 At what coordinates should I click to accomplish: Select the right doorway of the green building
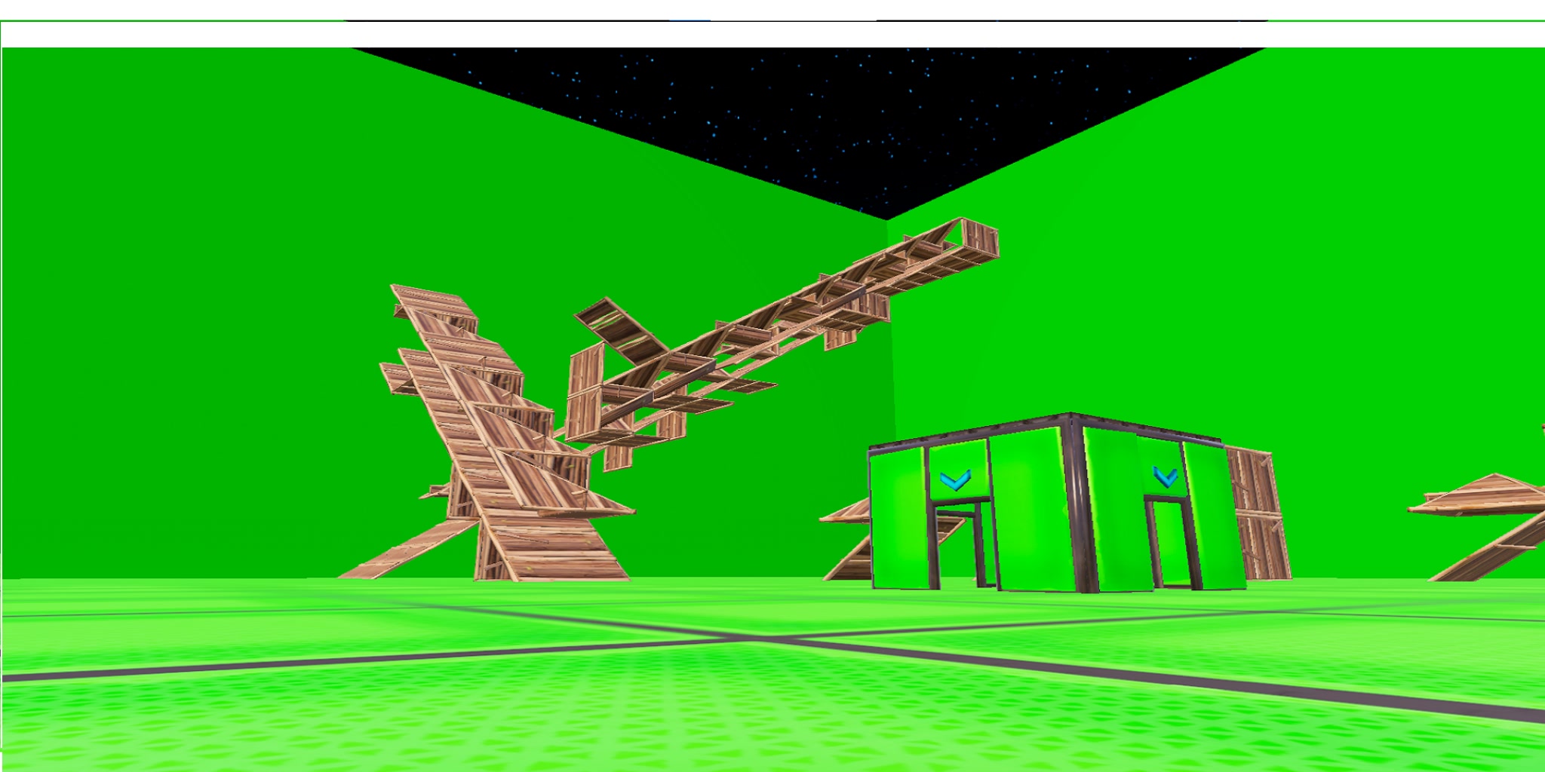coord(1172,541)
